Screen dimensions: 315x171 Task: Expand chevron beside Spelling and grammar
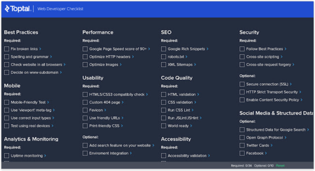pyautogui.click(x=51, y=57)
